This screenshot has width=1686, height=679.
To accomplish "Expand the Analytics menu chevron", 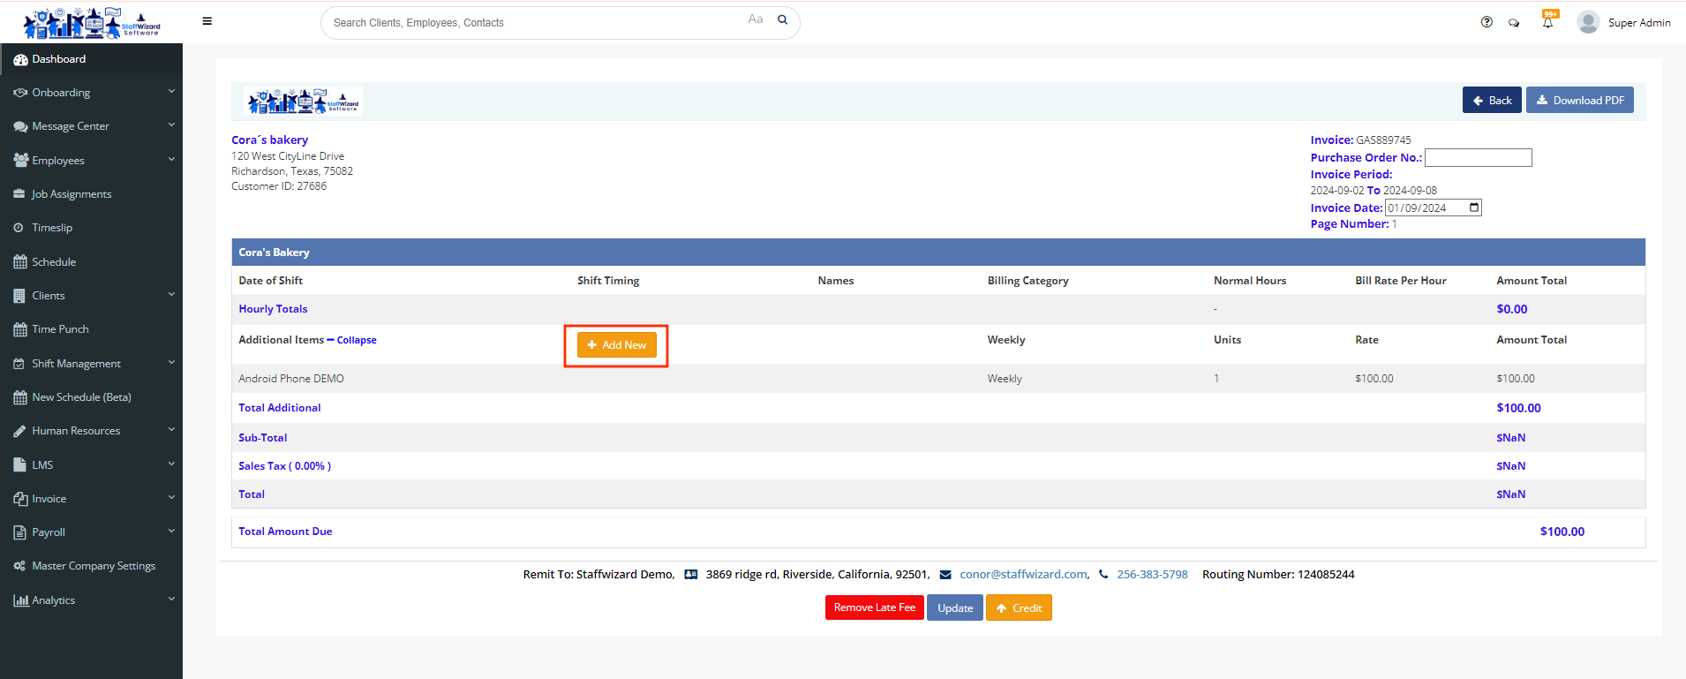I will click(x=171, y=600).
